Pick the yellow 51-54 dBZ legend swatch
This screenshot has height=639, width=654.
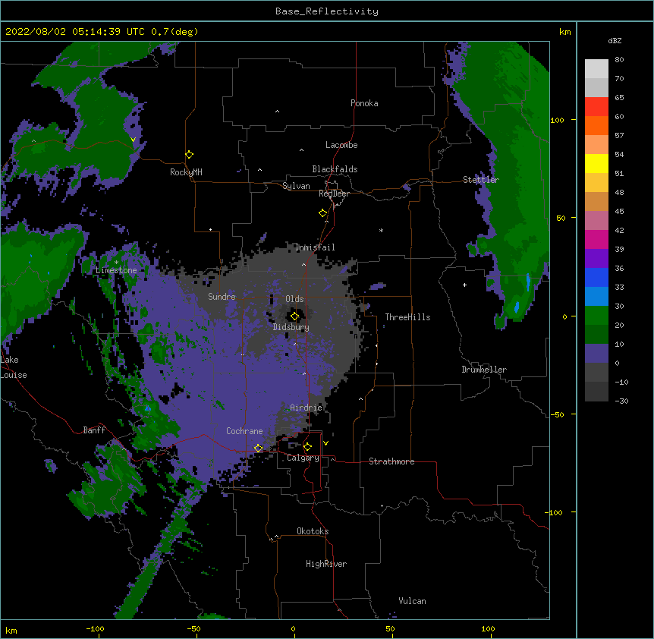[x=596, y=163]
